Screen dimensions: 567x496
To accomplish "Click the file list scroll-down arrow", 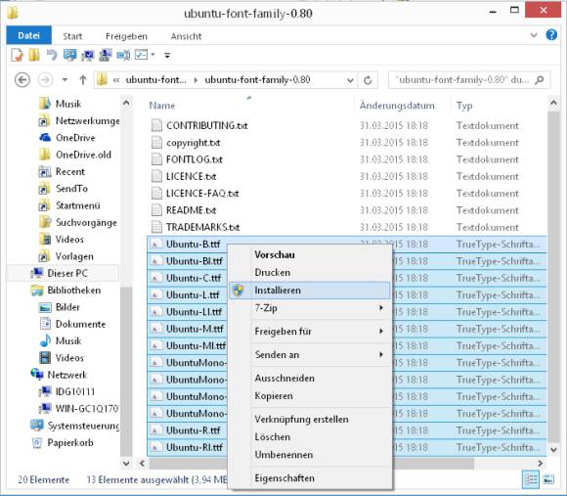I will (553, 450).
